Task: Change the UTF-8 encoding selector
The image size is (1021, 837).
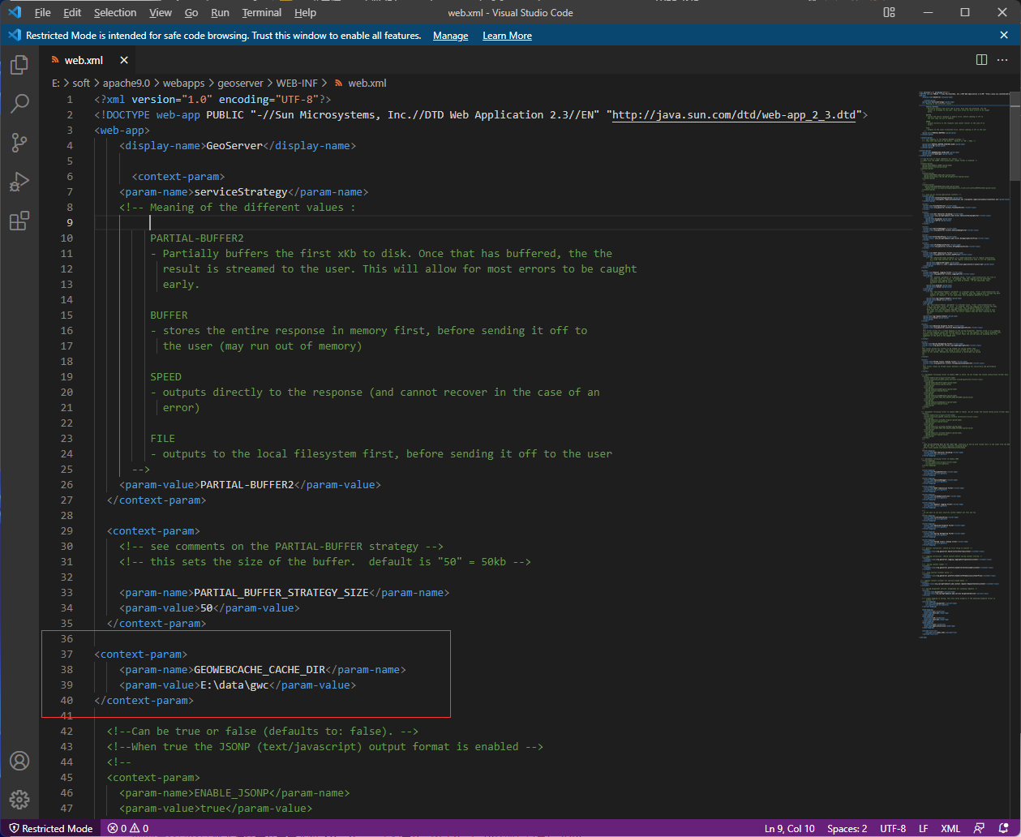Action: 892,828
